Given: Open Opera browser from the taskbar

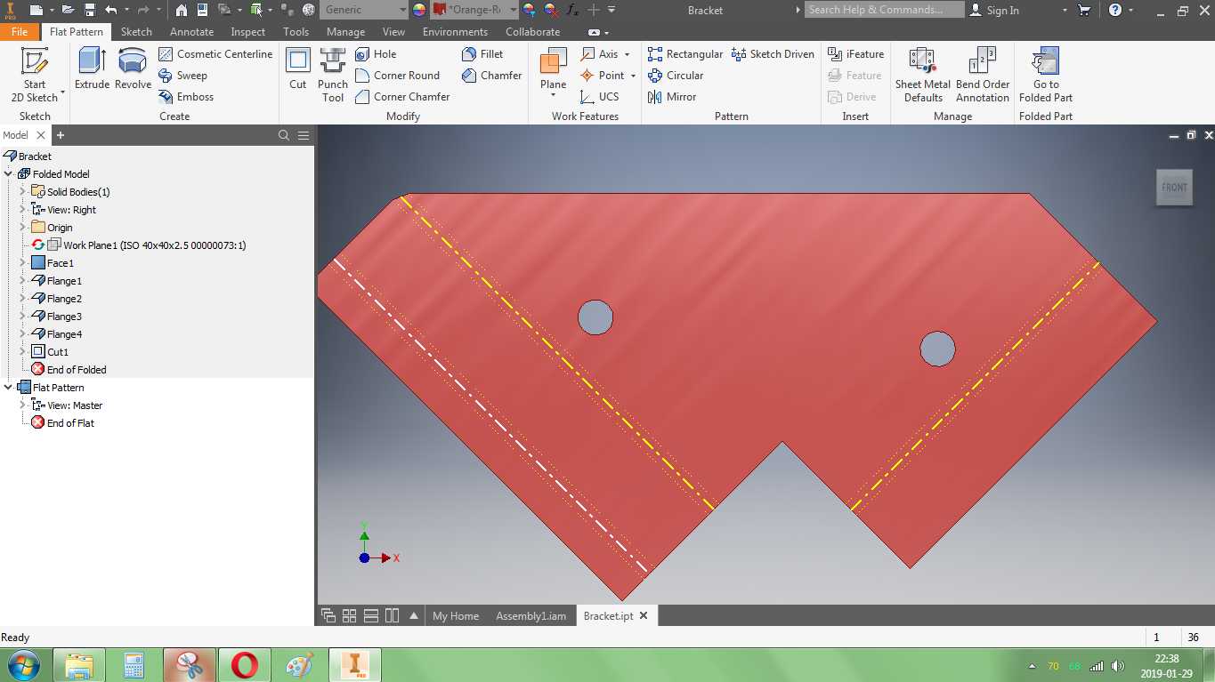Looking at the screenshot, I should (x=245, y=665).
